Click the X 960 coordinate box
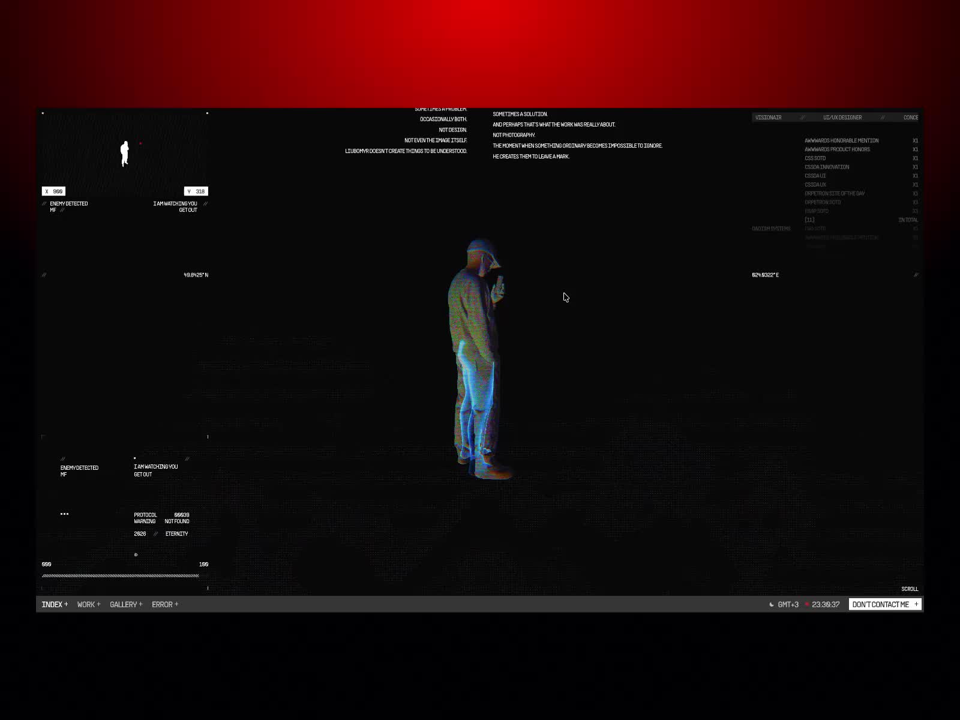This screenshot has height=720, width=960. pyautogui.click(x=53, y=191)
